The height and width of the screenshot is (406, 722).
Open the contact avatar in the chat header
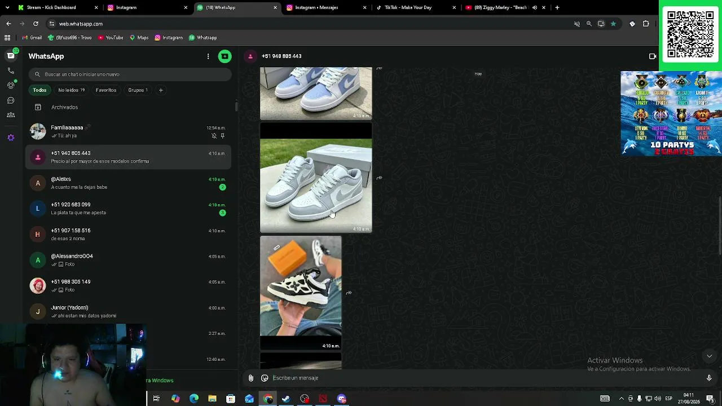tap(250, 56)
